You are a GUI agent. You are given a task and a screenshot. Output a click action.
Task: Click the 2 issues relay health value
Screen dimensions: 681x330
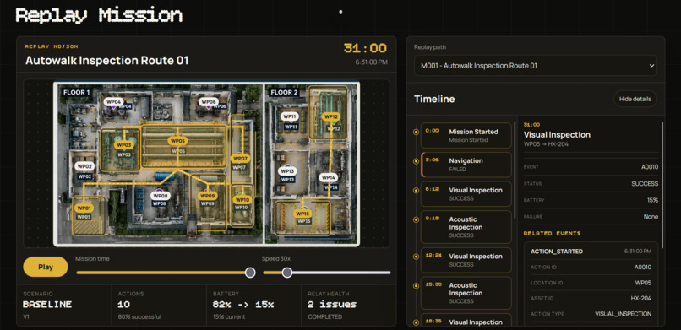click(332, 305)
